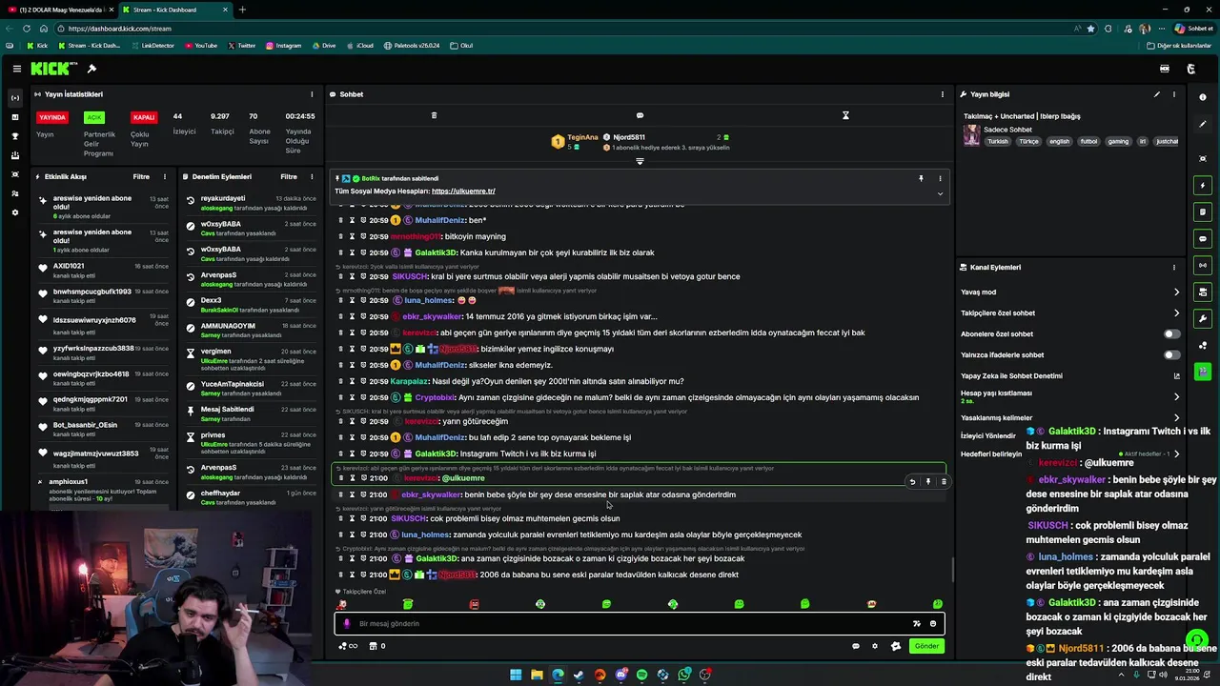Open the Kick hamburger menu
Image resolution: width=1220 pixels, height=686 pixels.
(x=16, y=69)
